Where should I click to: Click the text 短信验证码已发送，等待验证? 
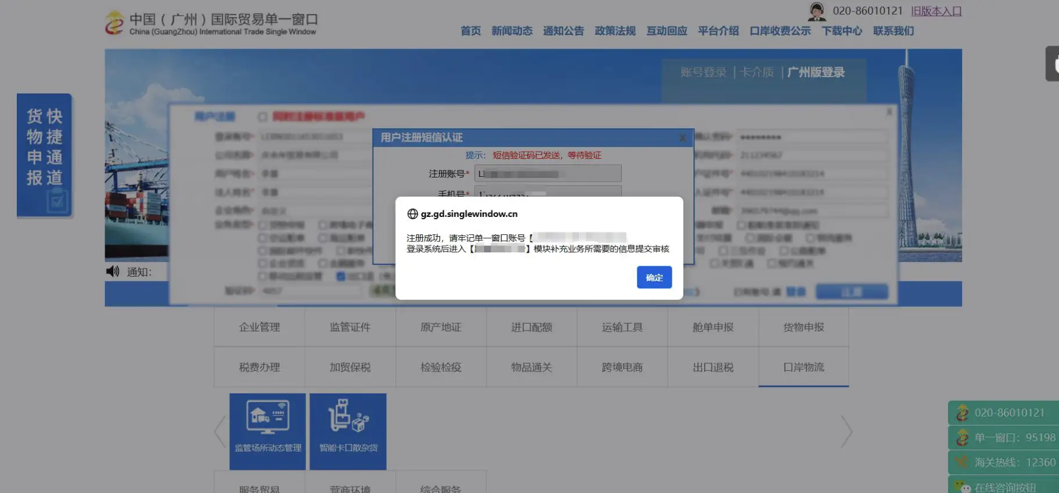pyautogui.click(x=547, y=155)
